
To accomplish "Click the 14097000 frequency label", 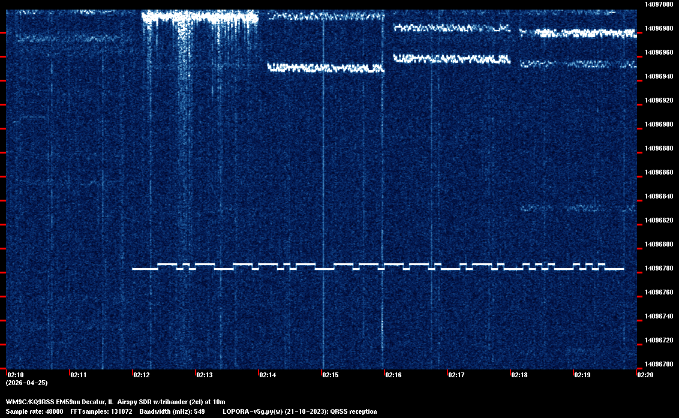I will coord(659,4).
